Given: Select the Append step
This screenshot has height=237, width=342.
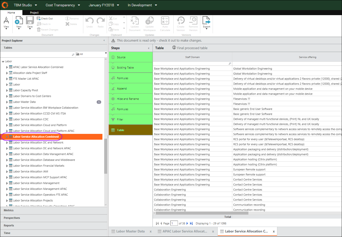Looking at the screenshot, I should click(131, 88).
